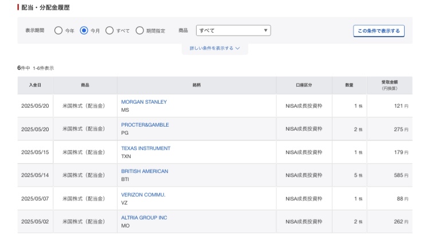Click the 銘柄 column header
430x243 pixels.
[197, 85]
